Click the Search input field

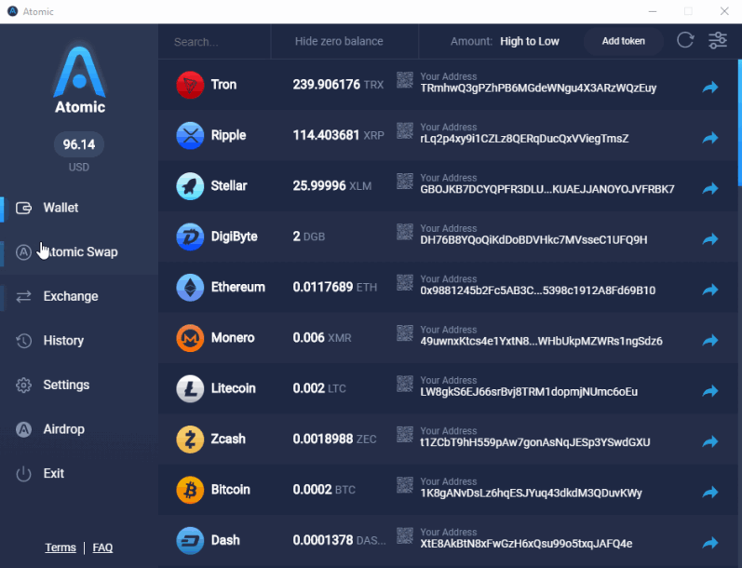pos(214,42)
